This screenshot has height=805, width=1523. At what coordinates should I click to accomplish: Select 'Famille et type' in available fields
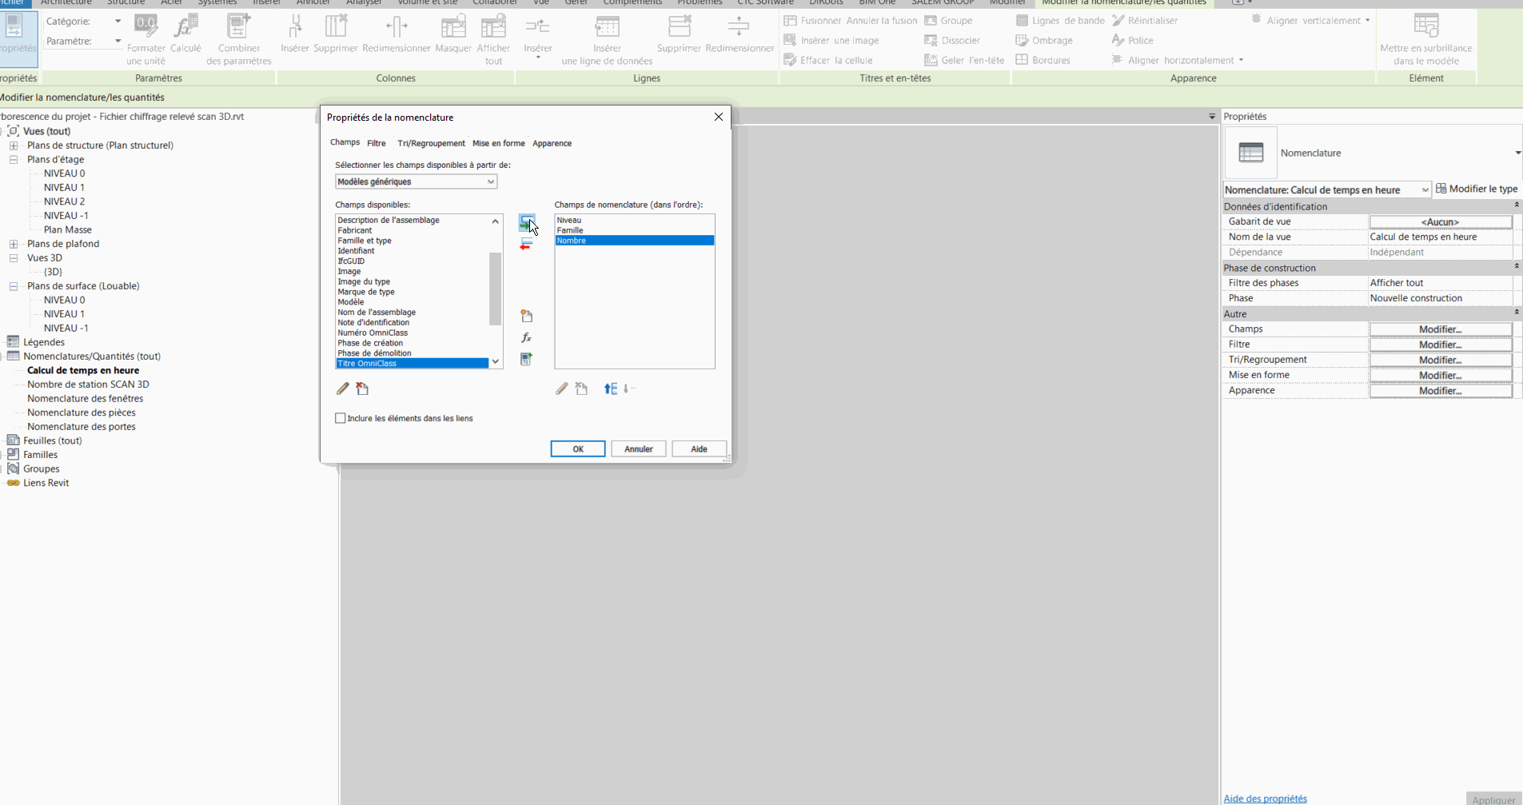pyautogui.click(x=365, y=241)
